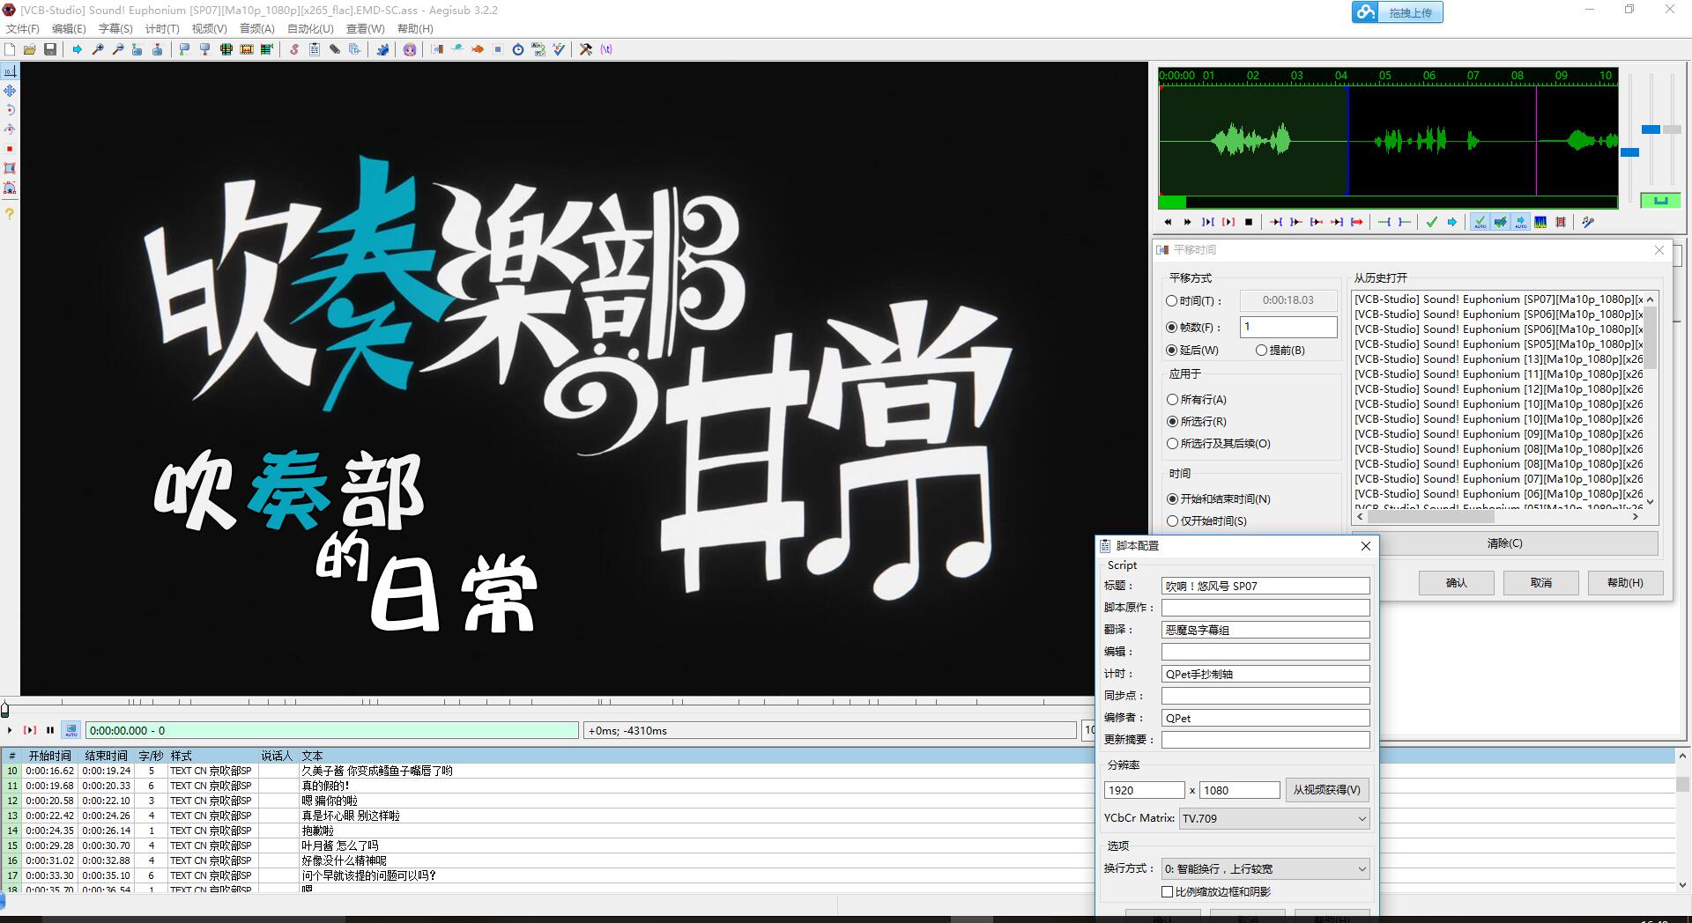Commit audio timing with green checkmark
1692x923 pixels.
[1432, 222]
